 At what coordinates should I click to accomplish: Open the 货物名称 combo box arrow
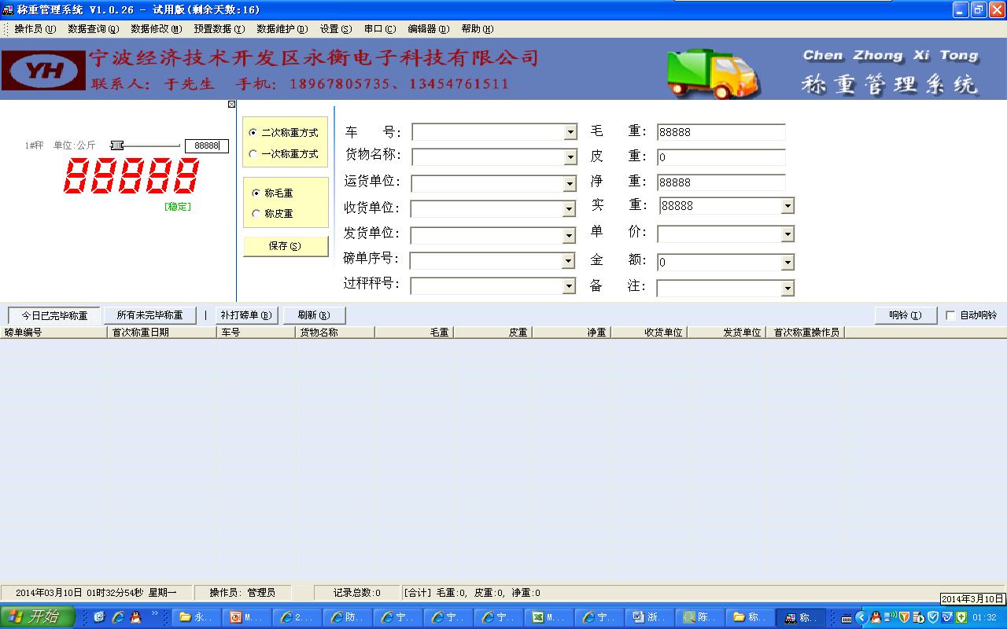pos(570,157)
